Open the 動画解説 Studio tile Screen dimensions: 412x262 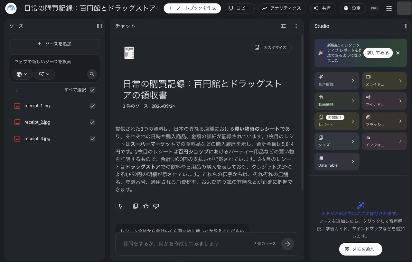(x=337, y=101)
